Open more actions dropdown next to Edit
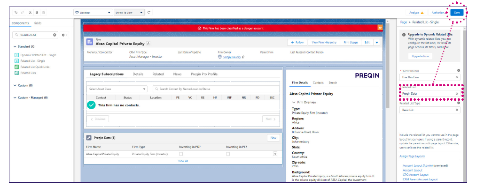This screenshot has width=484, height=193. point(376,43)
